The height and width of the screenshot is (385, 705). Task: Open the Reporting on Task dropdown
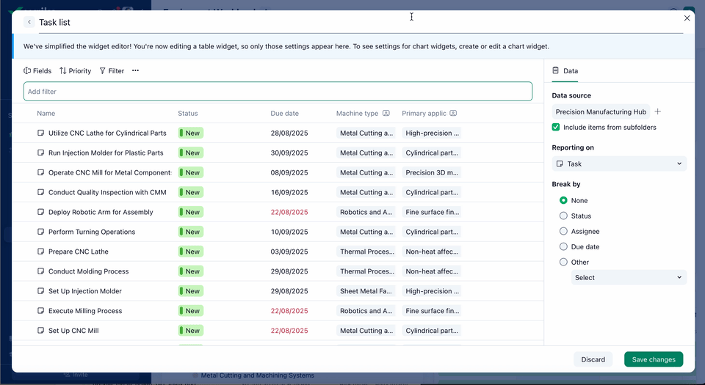coord(619,164)
